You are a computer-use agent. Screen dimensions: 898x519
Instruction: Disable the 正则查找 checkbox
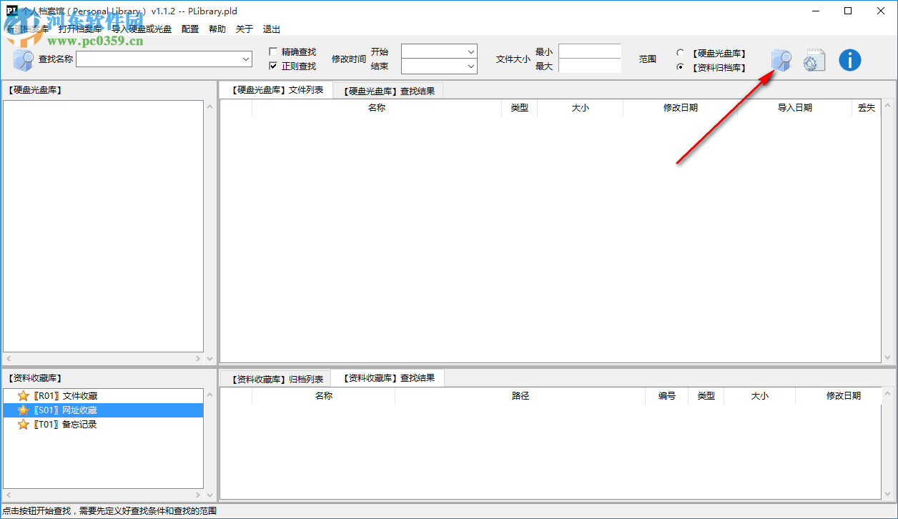(x=272, y=65)
